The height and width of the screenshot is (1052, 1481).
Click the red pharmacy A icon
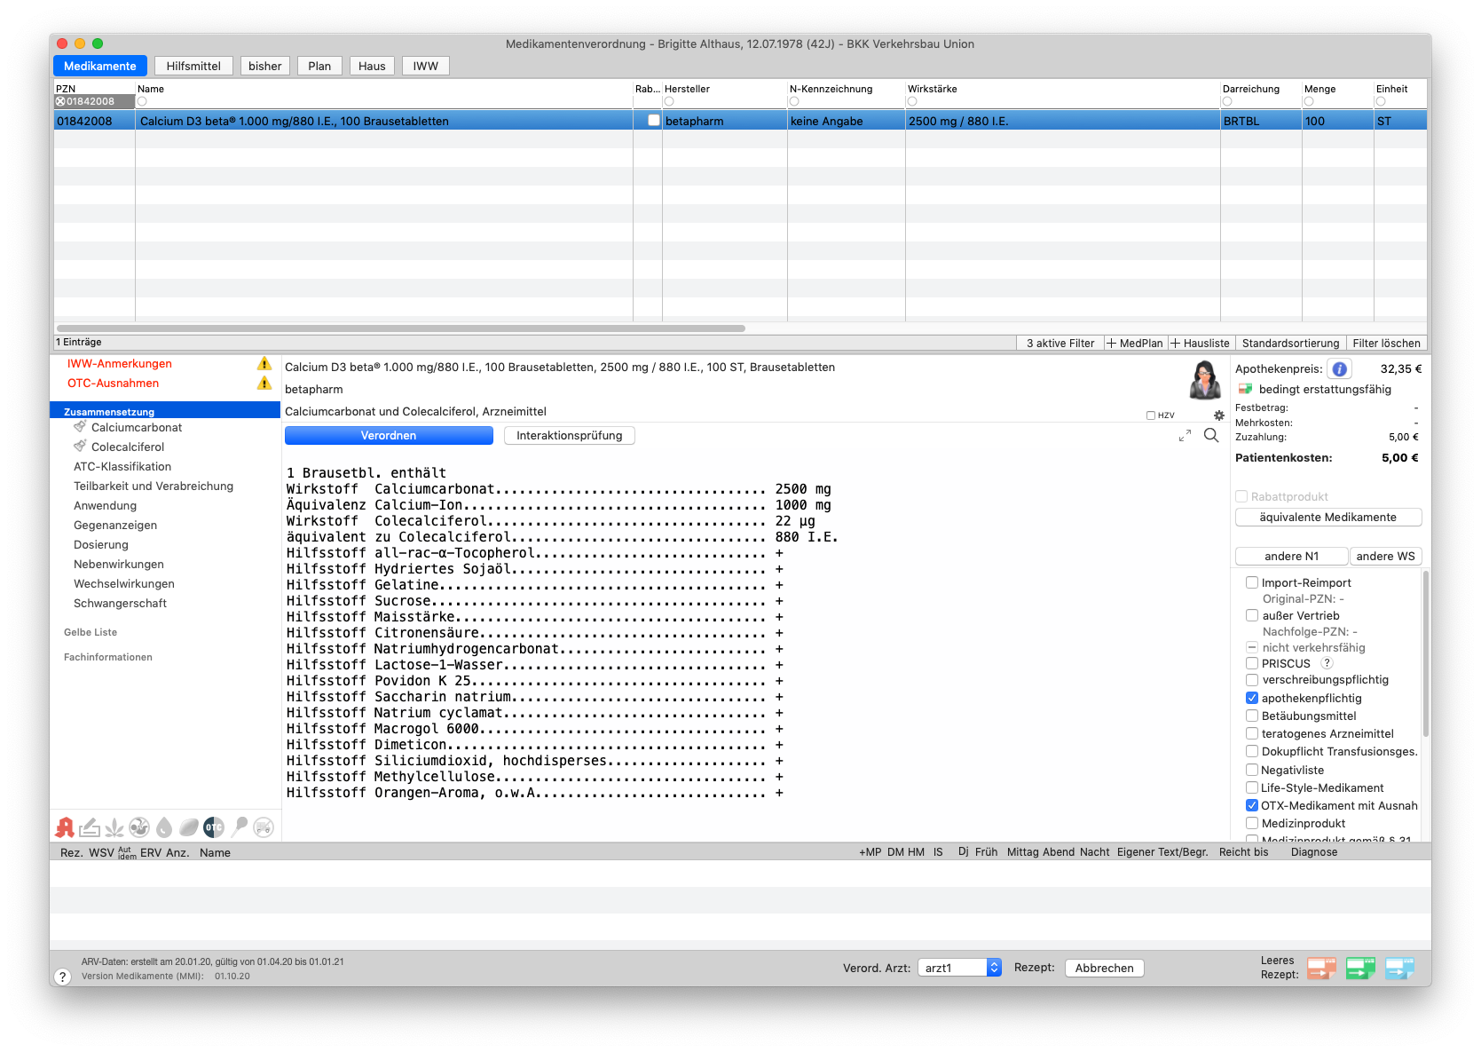click(x=65, y=827)
